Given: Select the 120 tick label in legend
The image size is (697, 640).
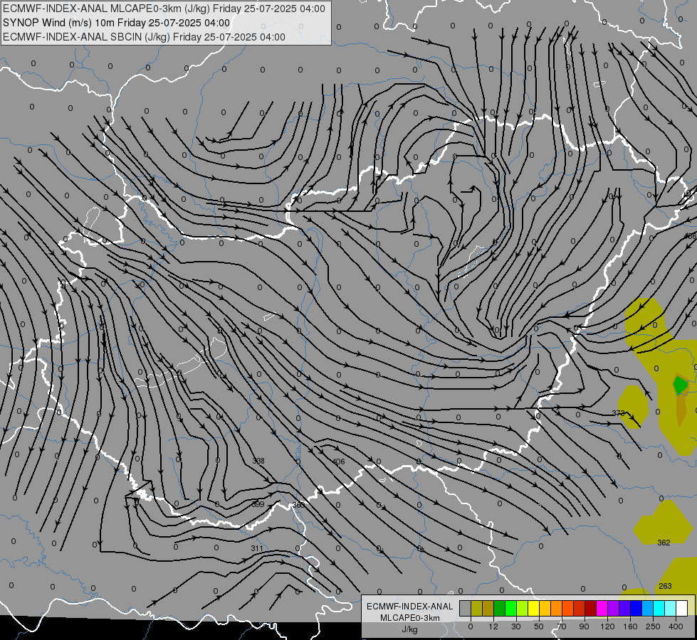Looking at the screenshot, I should pyautogui.click(x=608, y=626).
